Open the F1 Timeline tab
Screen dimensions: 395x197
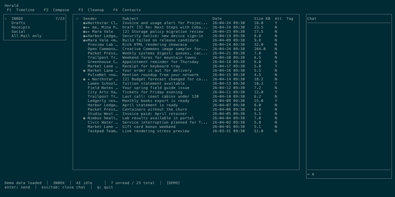(21, 10)
